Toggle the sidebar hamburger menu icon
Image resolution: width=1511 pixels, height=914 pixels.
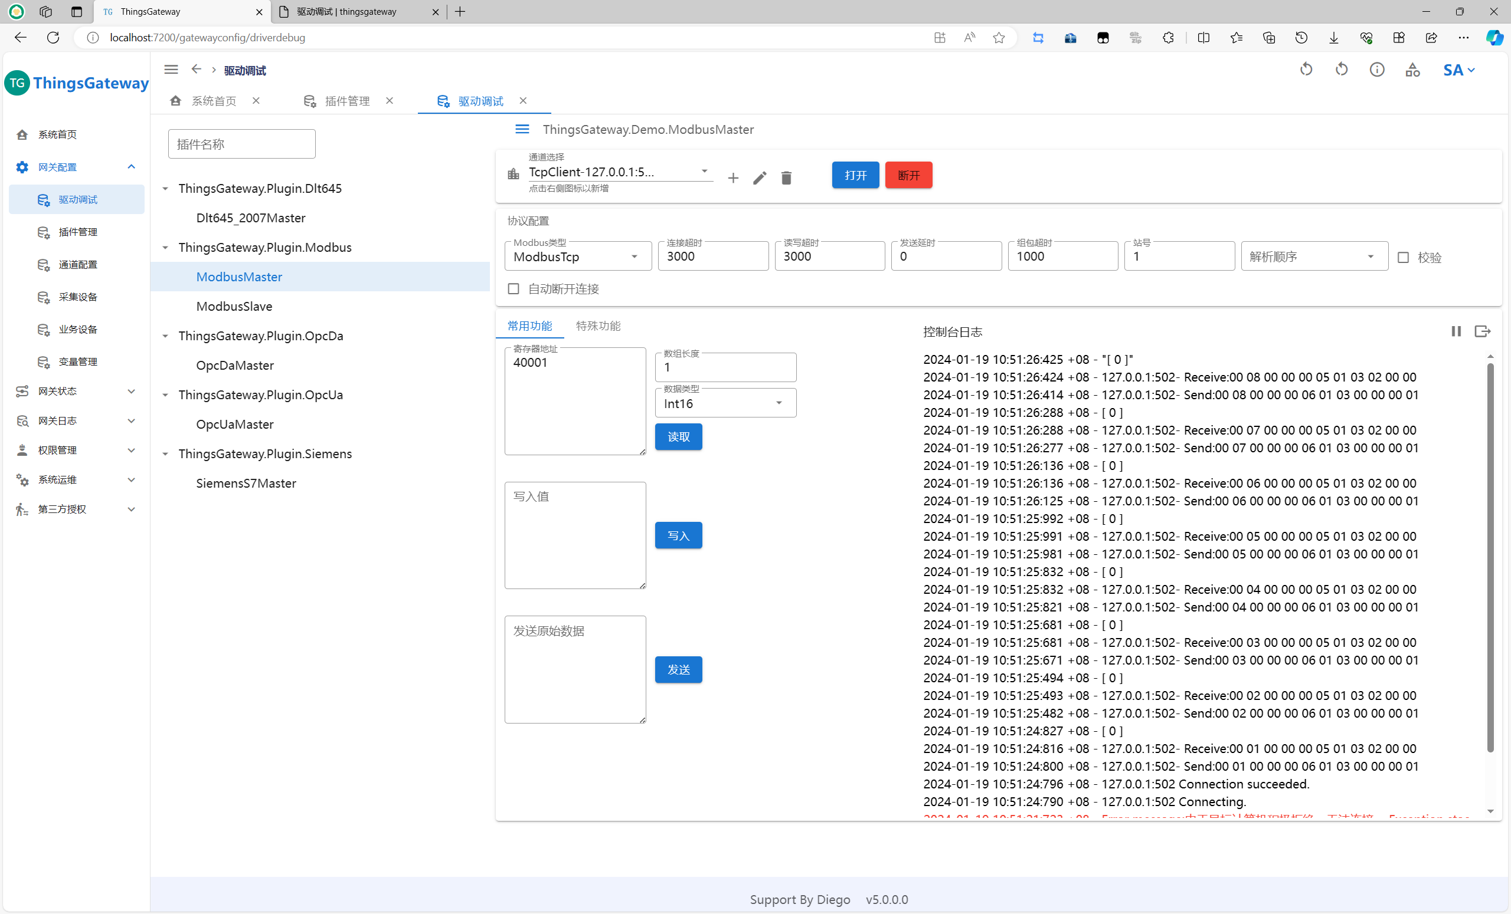coord(171,70)
